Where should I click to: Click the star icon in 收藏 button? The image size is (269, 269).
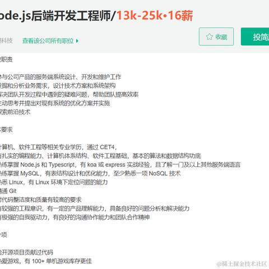(210, 36)
